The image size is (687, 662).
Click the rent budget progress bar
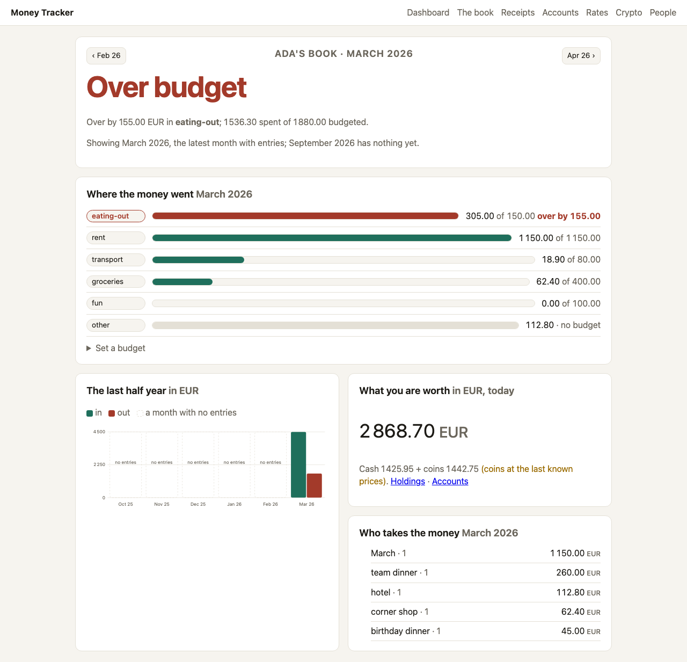(x=332, y=238)
